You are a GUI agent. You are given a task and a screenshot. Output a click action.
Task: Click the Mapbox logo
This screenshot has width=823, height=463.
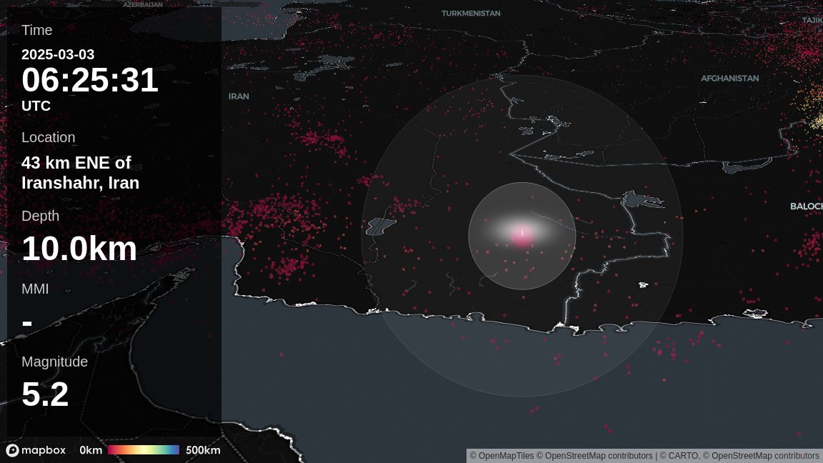36,450
